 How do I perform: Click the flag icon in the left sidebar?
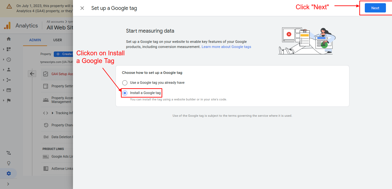coord(8,100)
